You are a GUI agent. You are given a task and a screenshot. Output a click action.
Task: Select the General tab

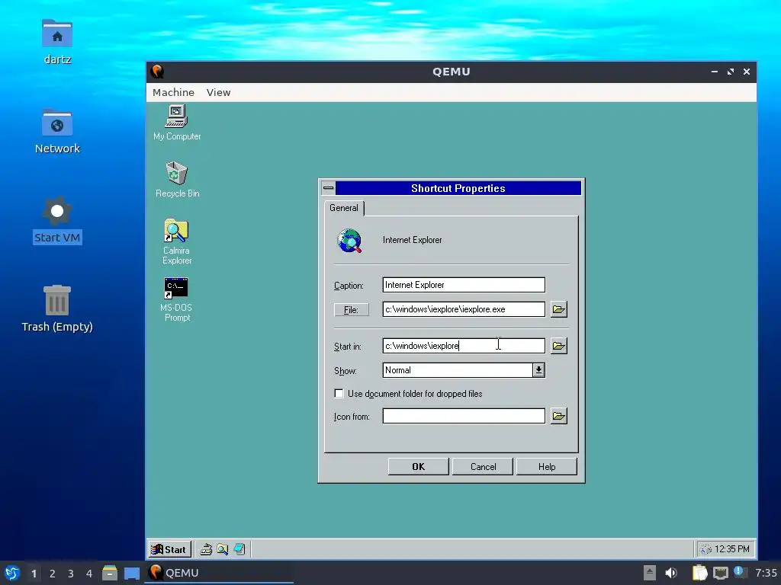[x=344, y=208]
